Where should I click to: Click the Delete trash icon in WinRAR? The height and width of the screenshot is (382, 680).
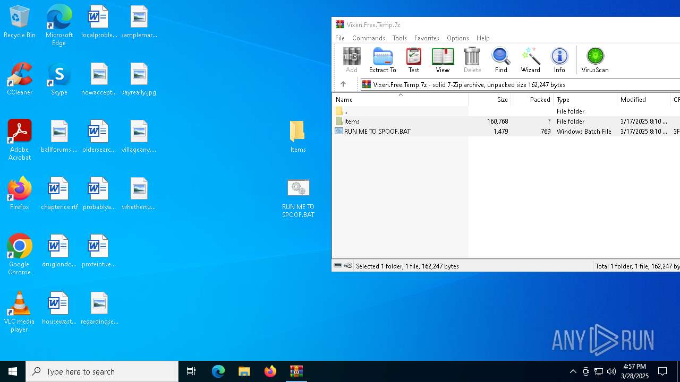(x=472, y=60)
